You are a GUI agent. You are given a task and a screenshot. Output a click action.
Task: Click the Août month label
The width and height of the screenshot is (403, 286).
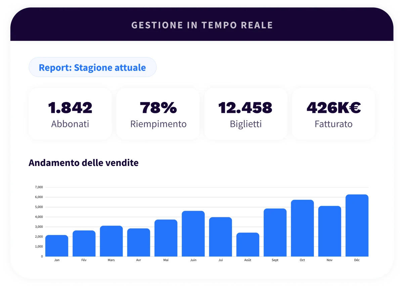click(x=248, y=260)
